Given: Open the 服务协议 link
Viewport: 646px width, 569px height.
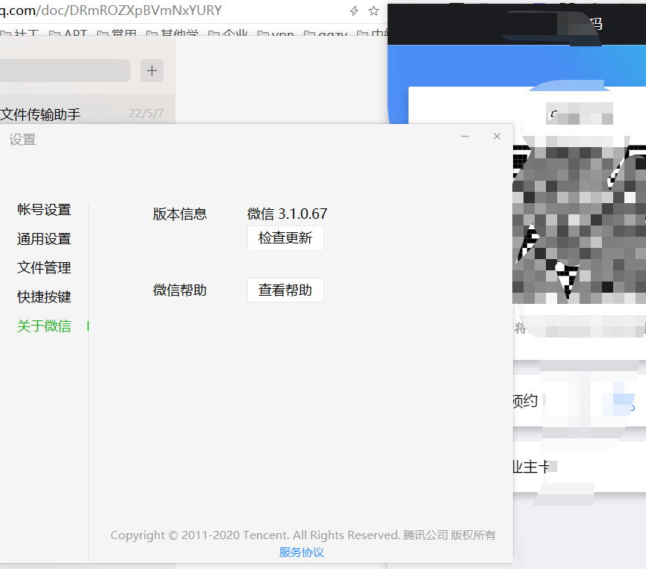Looking at the screenshot, I should pyautogui.click(x=302, y=552).
